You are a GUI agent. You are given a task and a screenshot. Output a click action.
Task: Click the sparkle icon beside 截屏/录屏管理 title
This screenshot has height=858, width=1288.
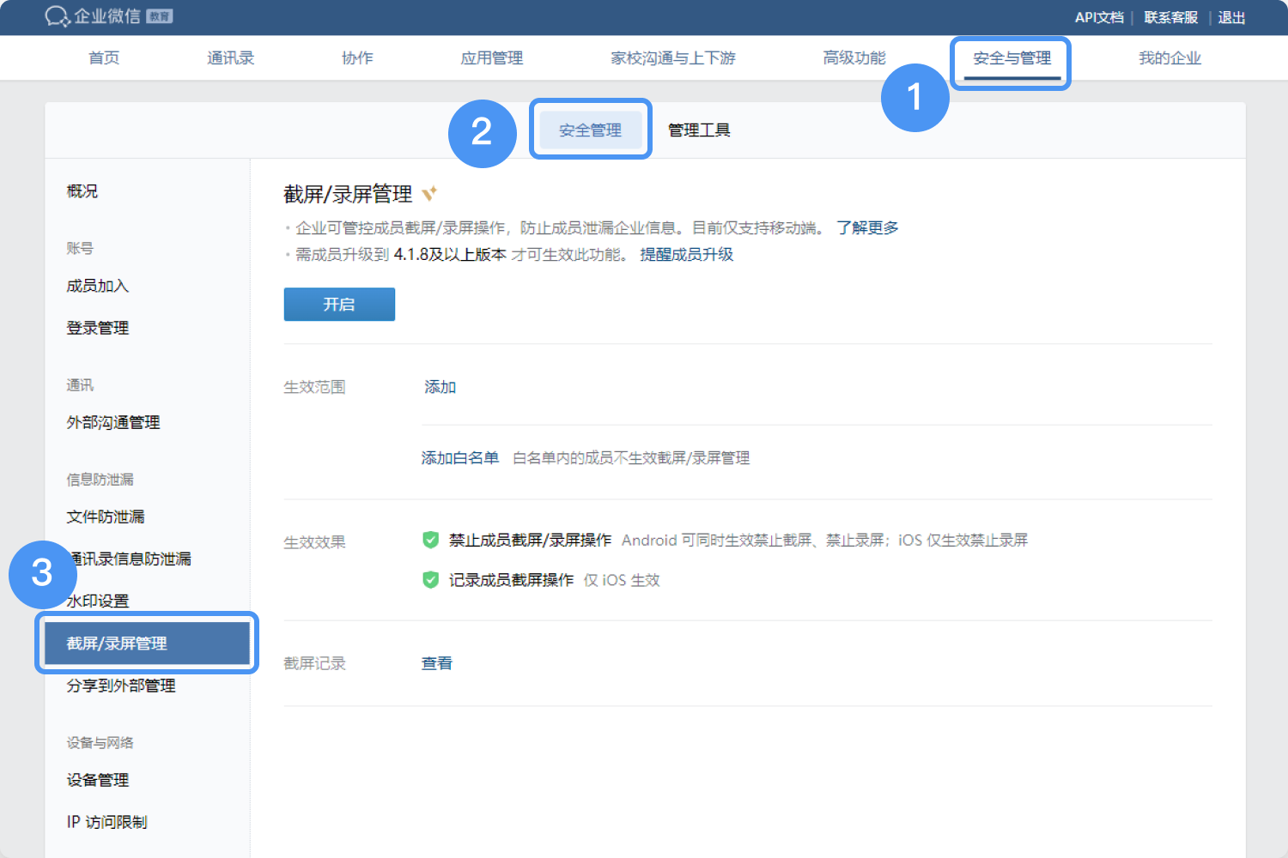(429, 193)
